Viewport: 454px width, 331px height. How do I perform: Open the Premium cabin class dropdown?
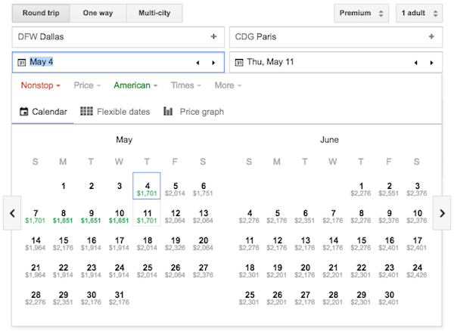pos(362,13)
